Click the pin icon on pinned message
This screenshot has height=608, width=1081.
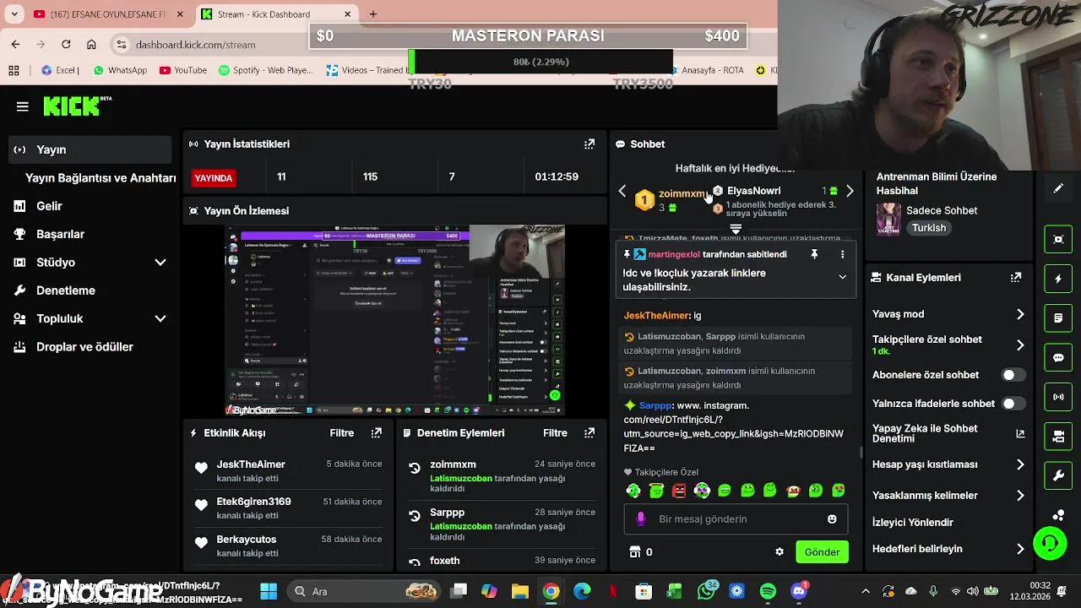[814, 254]
